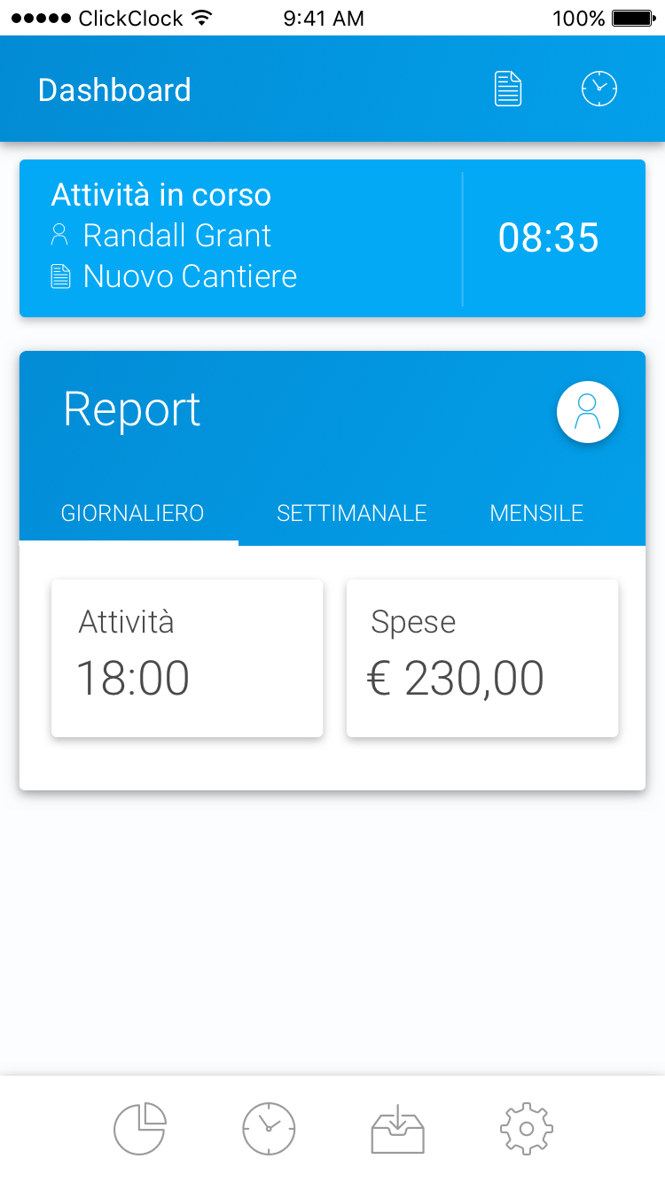Open the pie chart dashboard tab icon
Viewport: 665px width, 1182px height.
click(x=140, y=1129)
